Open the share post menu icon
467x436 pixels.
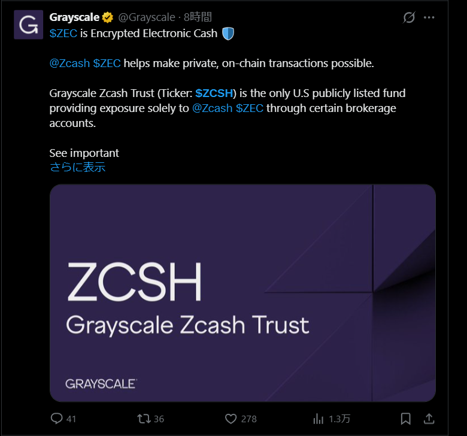[429, 418]
